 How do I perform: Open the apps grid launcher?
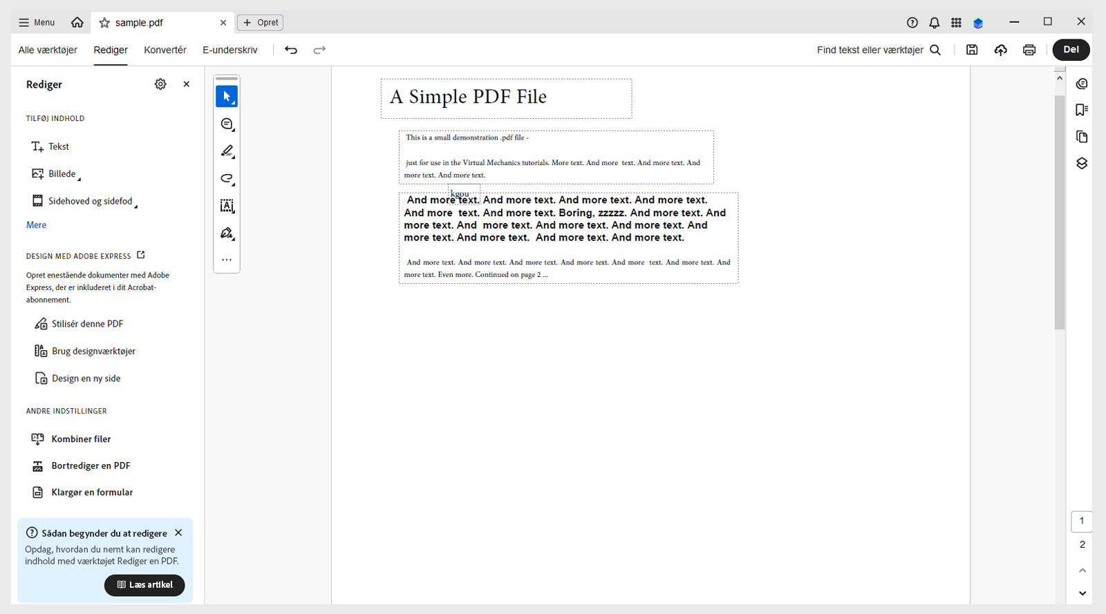pyautogui.click(x=956, y=23)
